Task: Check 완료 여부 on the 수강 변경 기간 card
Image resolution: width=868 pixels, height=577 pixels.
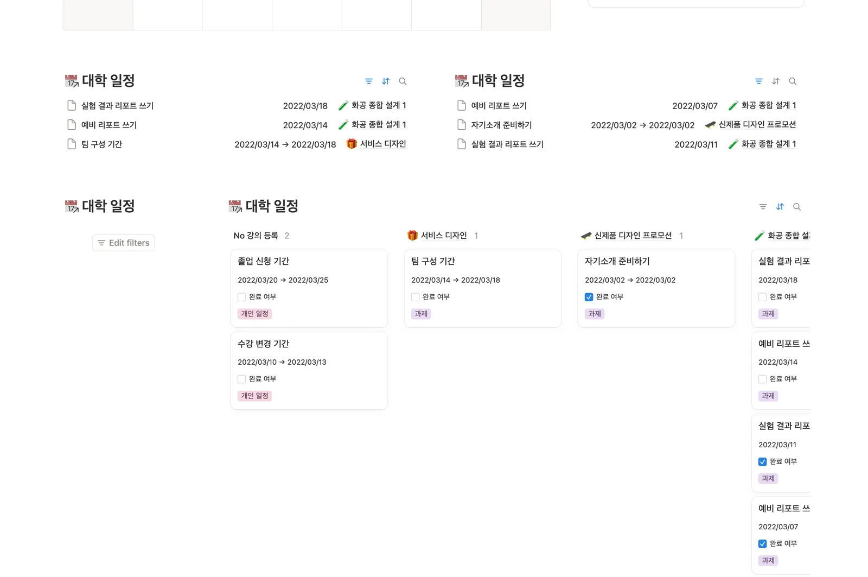Action: [242, 379]
